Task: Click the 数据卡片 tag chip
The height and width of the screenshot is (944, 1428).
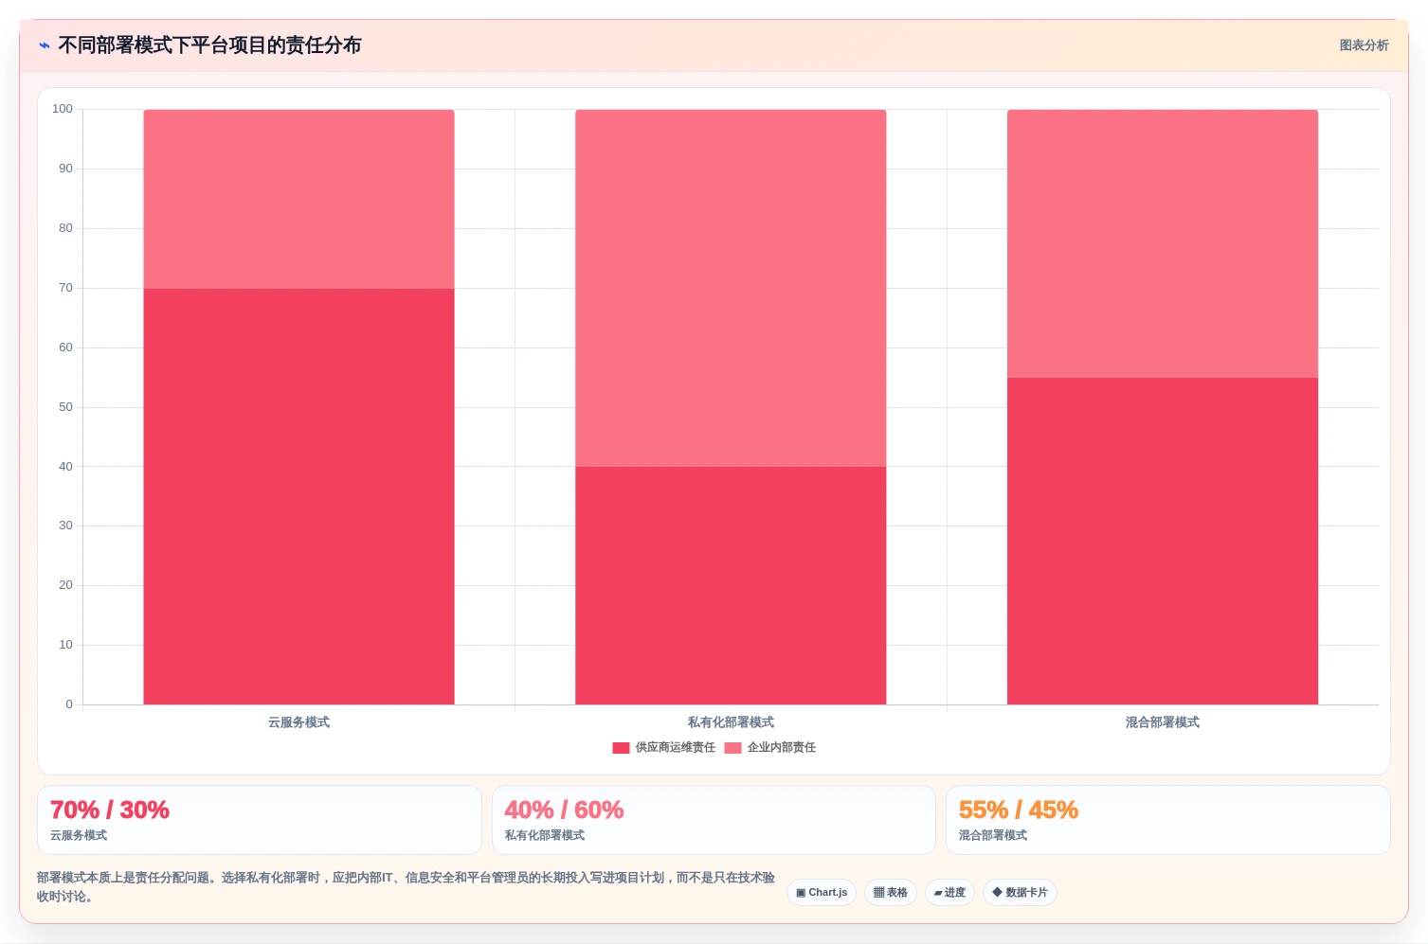Action: pyautogui.click(x=1020, y=892)
